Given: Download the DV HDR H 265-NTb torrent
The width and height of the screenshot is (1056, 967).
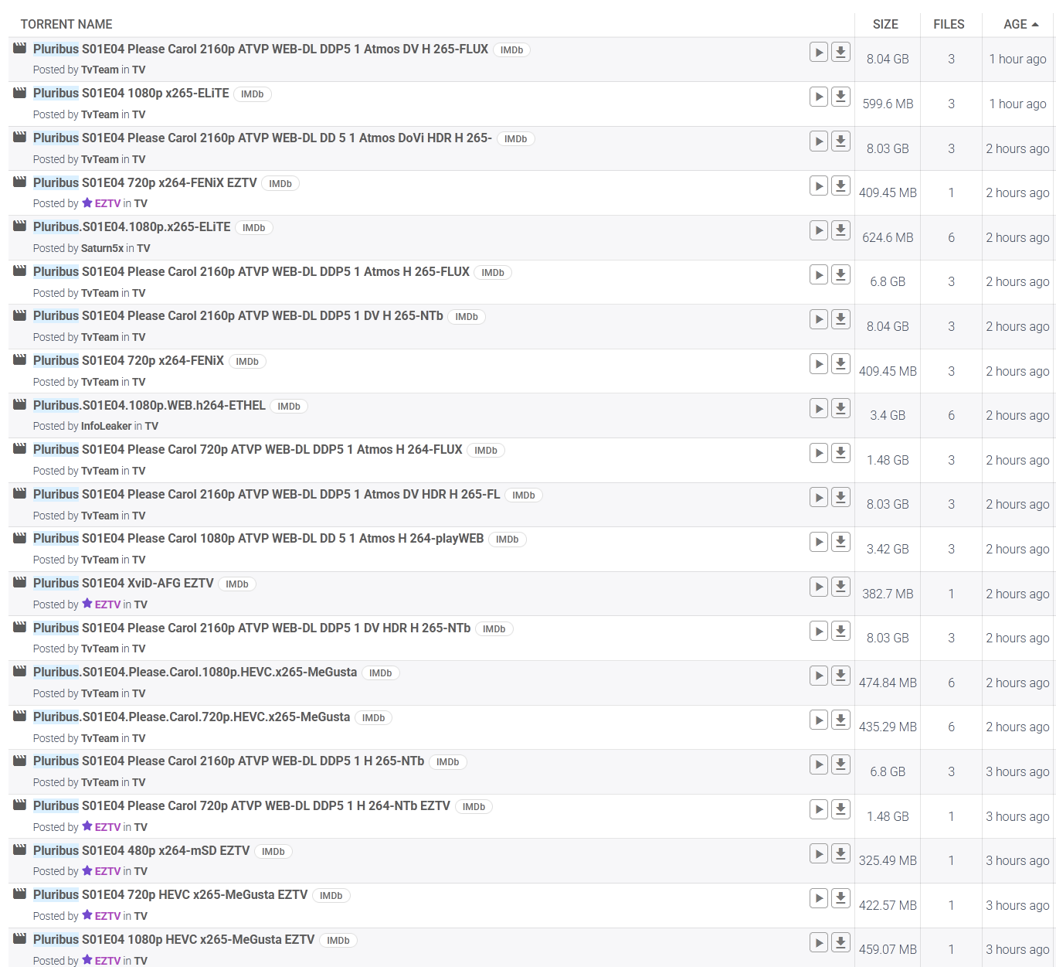Looking at the screenshot, I should coord(840,631).
